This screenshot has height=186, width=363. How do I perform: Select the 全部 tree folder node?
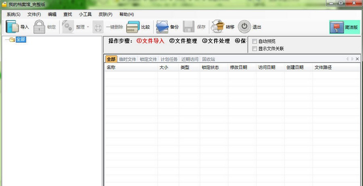coord(21,39)
